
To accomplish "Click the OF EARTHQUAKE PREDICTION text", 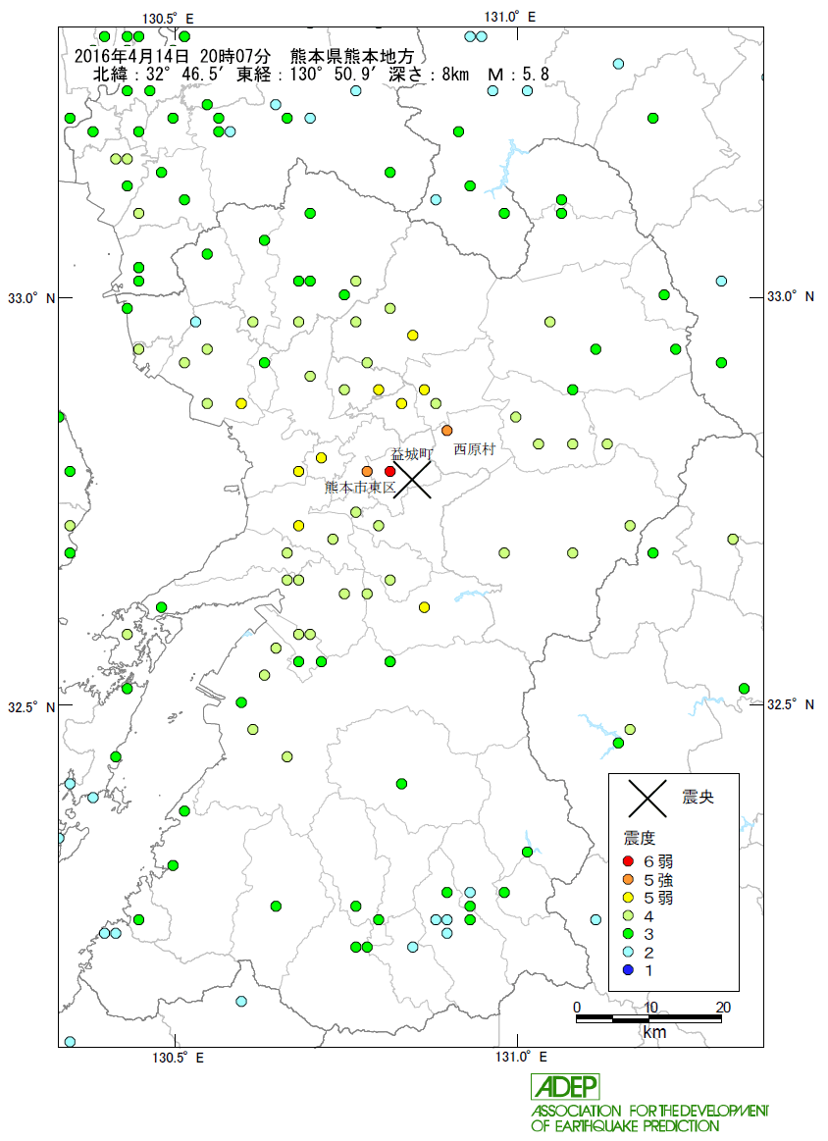I will 625,1126.
